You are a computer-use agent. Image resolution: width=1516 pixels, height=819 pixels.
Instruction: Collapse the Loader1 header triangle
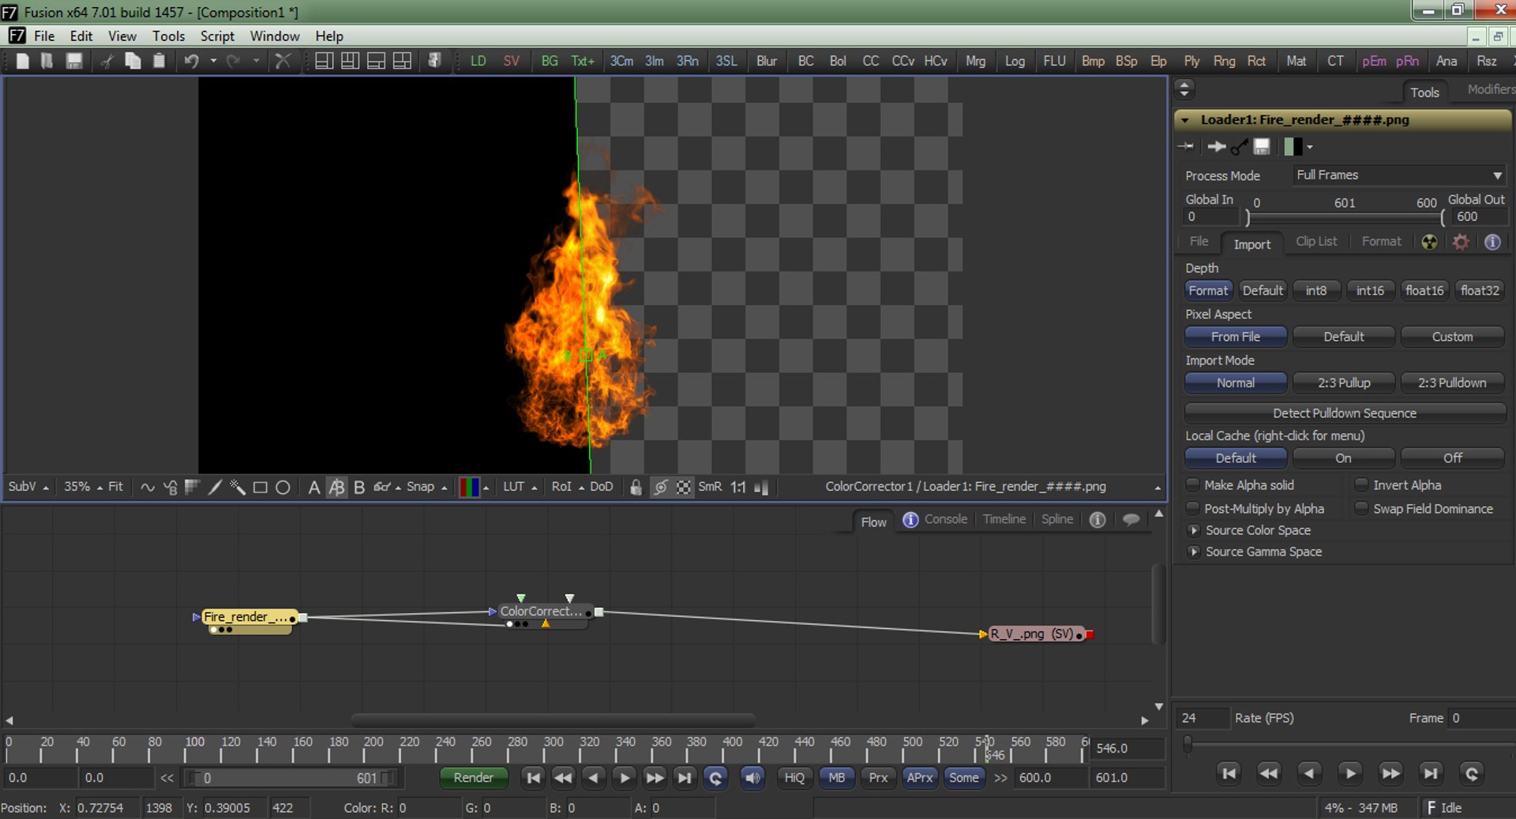tap(1185, 120)
